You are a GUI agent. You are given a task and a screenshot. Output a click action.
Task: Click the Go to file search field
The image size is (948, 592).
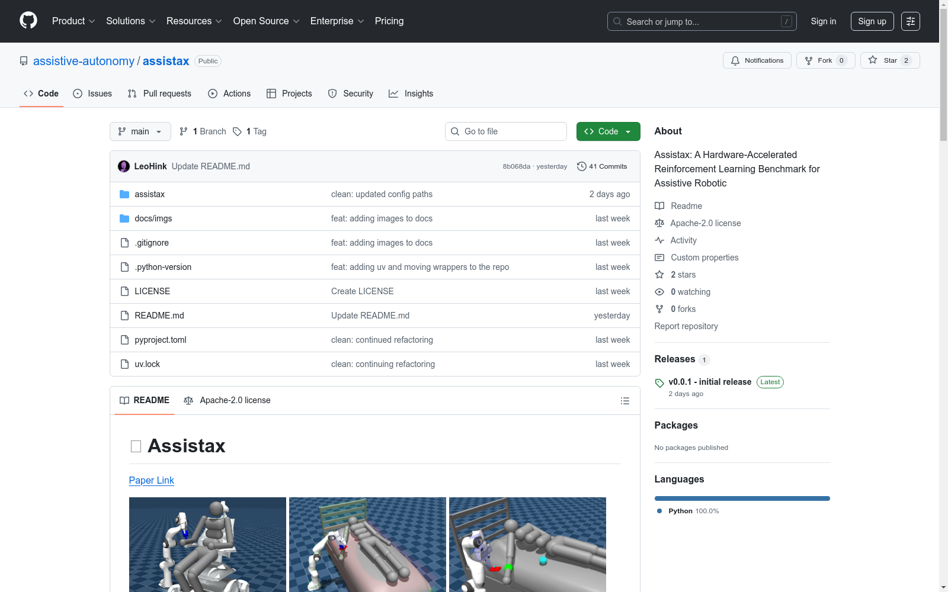506,131
